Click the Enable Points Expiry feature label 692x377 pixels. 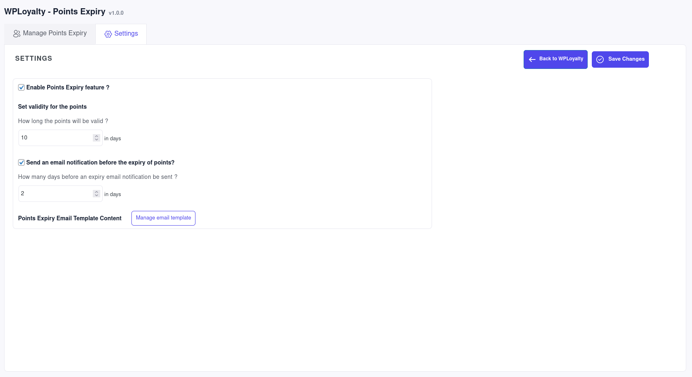point(68,87)
